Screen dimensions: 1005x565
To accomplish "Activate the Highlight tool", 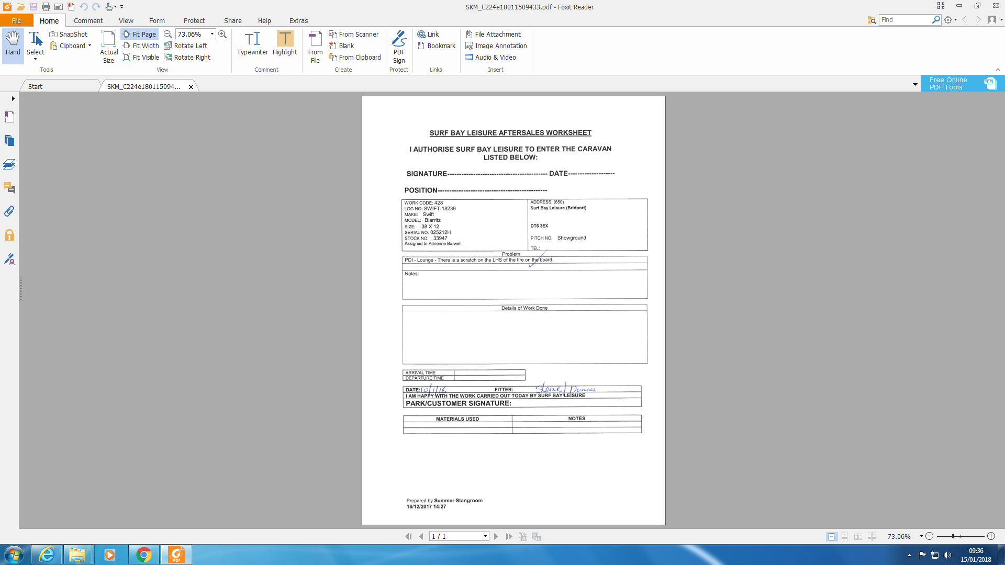I will tap(285, 43).
